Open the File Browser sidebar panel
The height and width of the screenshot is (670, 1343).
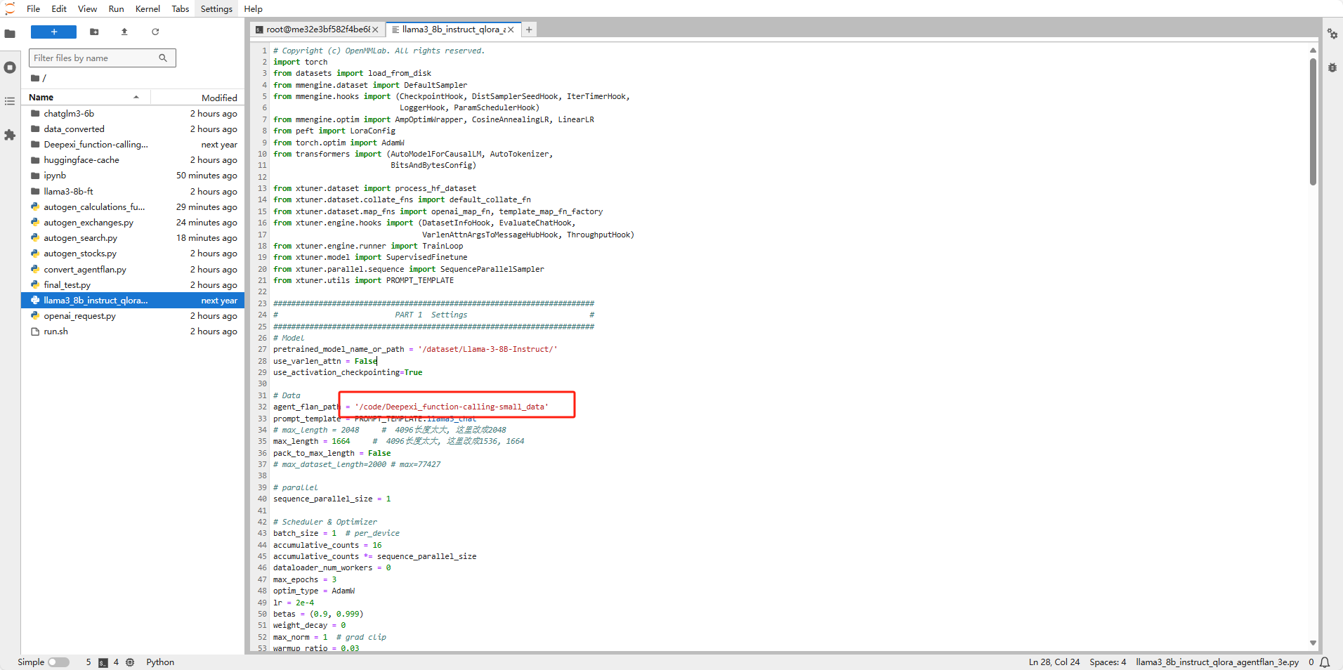click(10, 33)
